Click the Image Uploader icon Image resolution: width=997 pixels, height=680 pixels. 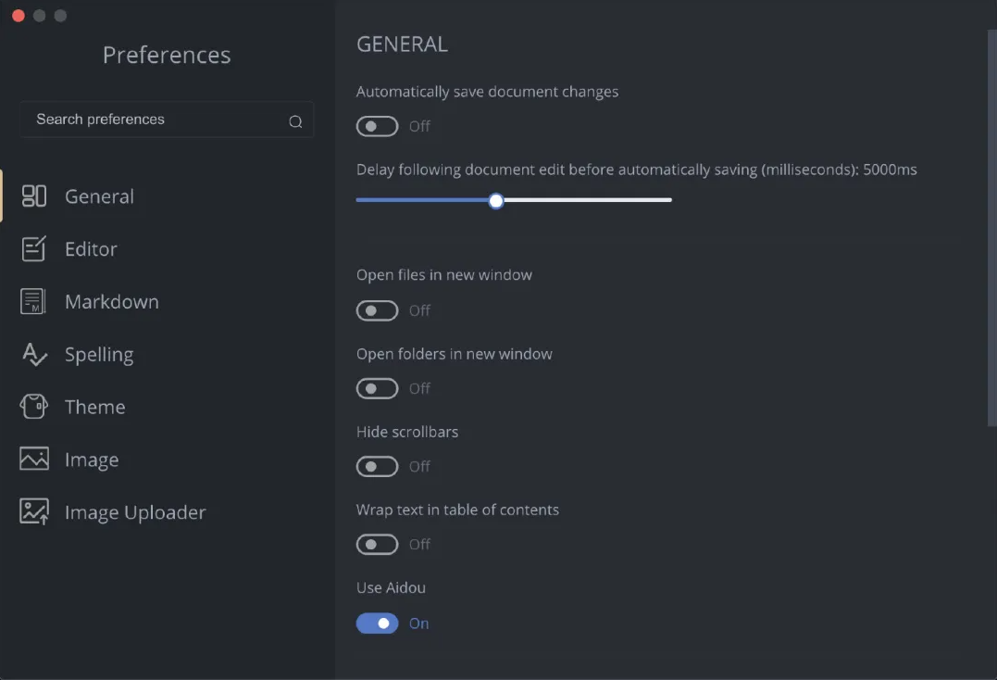pos(33,511)
